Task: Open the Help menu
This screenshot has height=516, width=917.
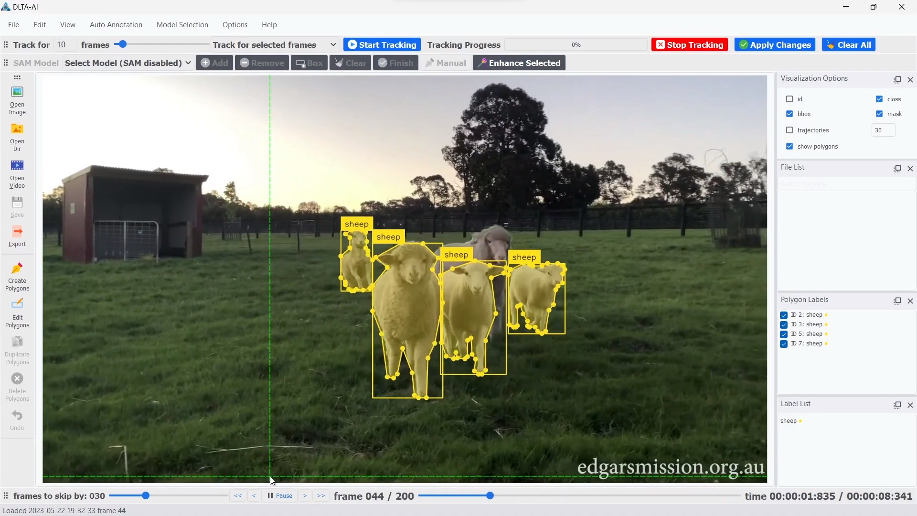Action: tap(269, 24)
